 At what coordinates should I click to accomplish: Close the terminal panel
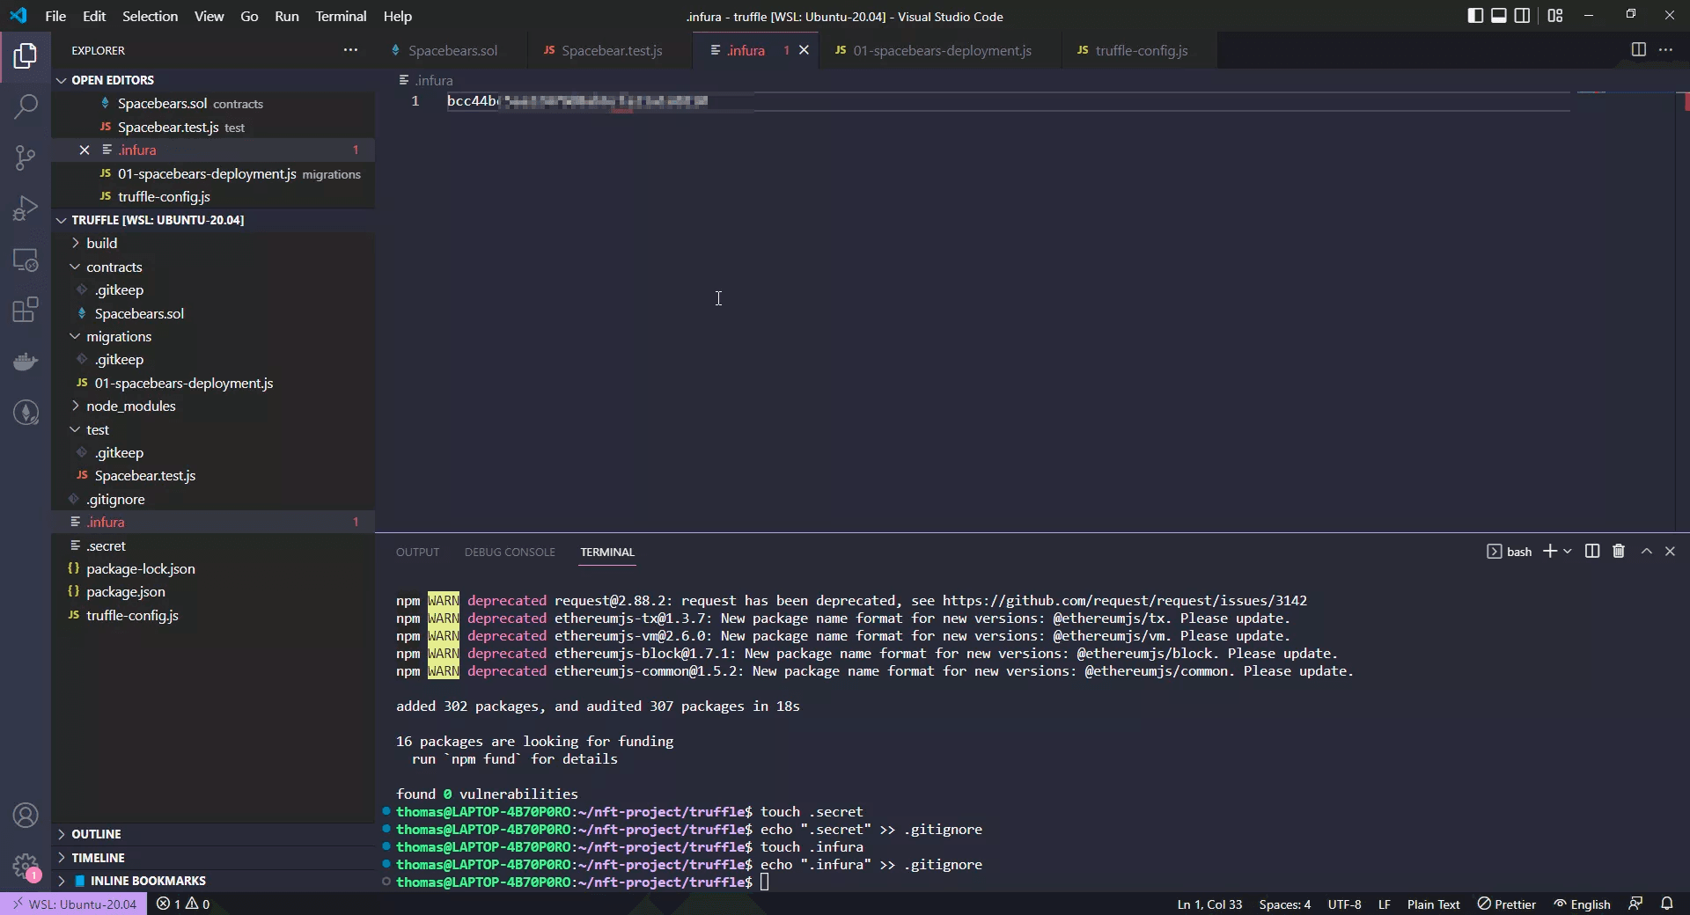(1670, 551)
